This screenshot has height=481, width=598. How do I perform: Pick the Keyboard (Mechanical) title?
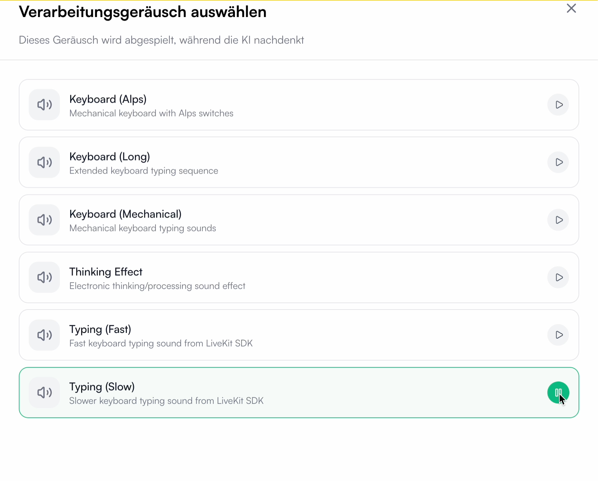pos(125,214)
